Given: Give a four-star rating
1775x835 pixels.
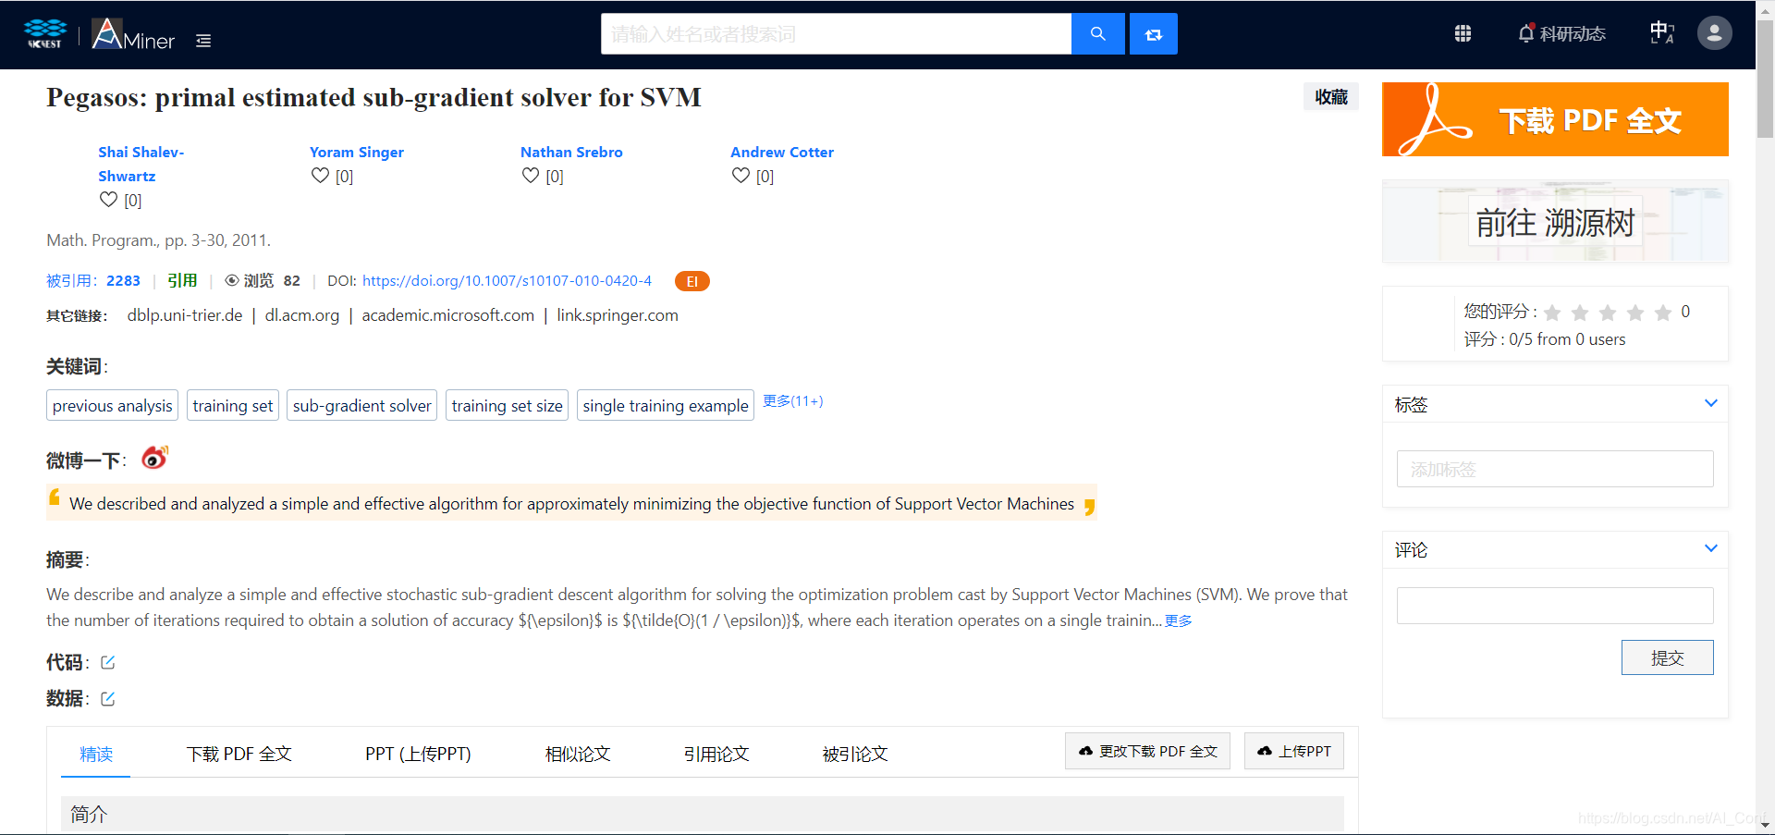Looking at the screenshot, I should click(x=1635, y=313).
